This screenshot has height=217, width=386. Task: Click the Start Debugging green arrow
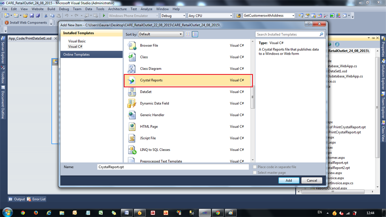(104, 16)
